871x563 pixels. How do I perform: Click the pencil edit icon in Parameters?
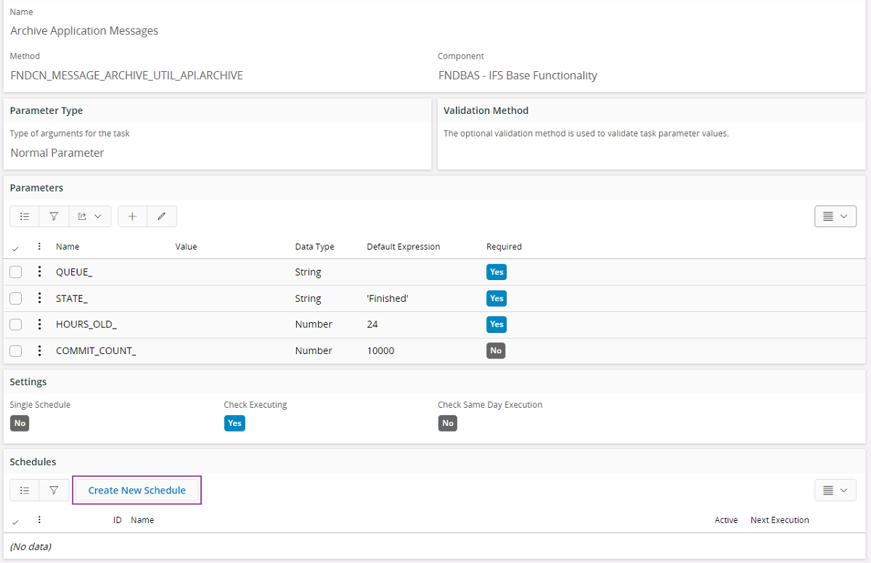click(x=162, y=216)
